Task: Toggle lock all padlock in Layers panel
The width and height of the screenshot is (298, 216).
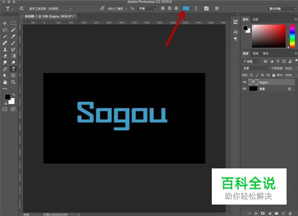Action: pyautogui.click(x=274, y=75)
